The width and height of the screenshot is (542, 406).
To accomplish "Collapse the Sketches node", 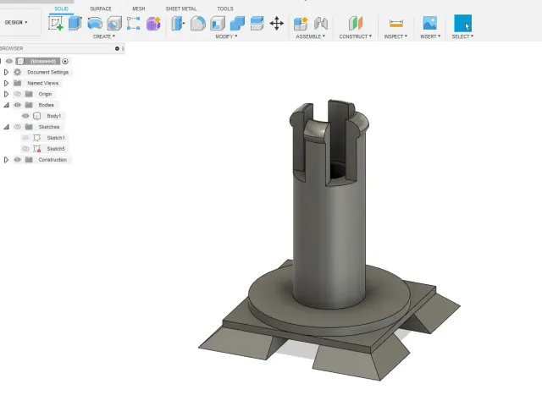I will (x=6, y=127).
